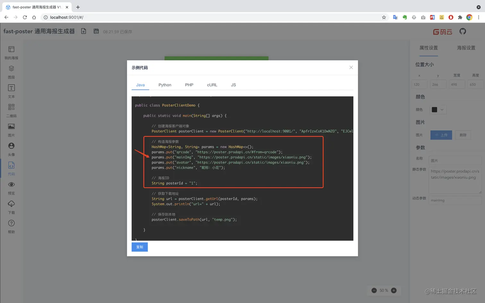Viewport: 485px width, 303px height.
Task: Open the color (颜色) picker swatch
Action: (x=434, y=110)
